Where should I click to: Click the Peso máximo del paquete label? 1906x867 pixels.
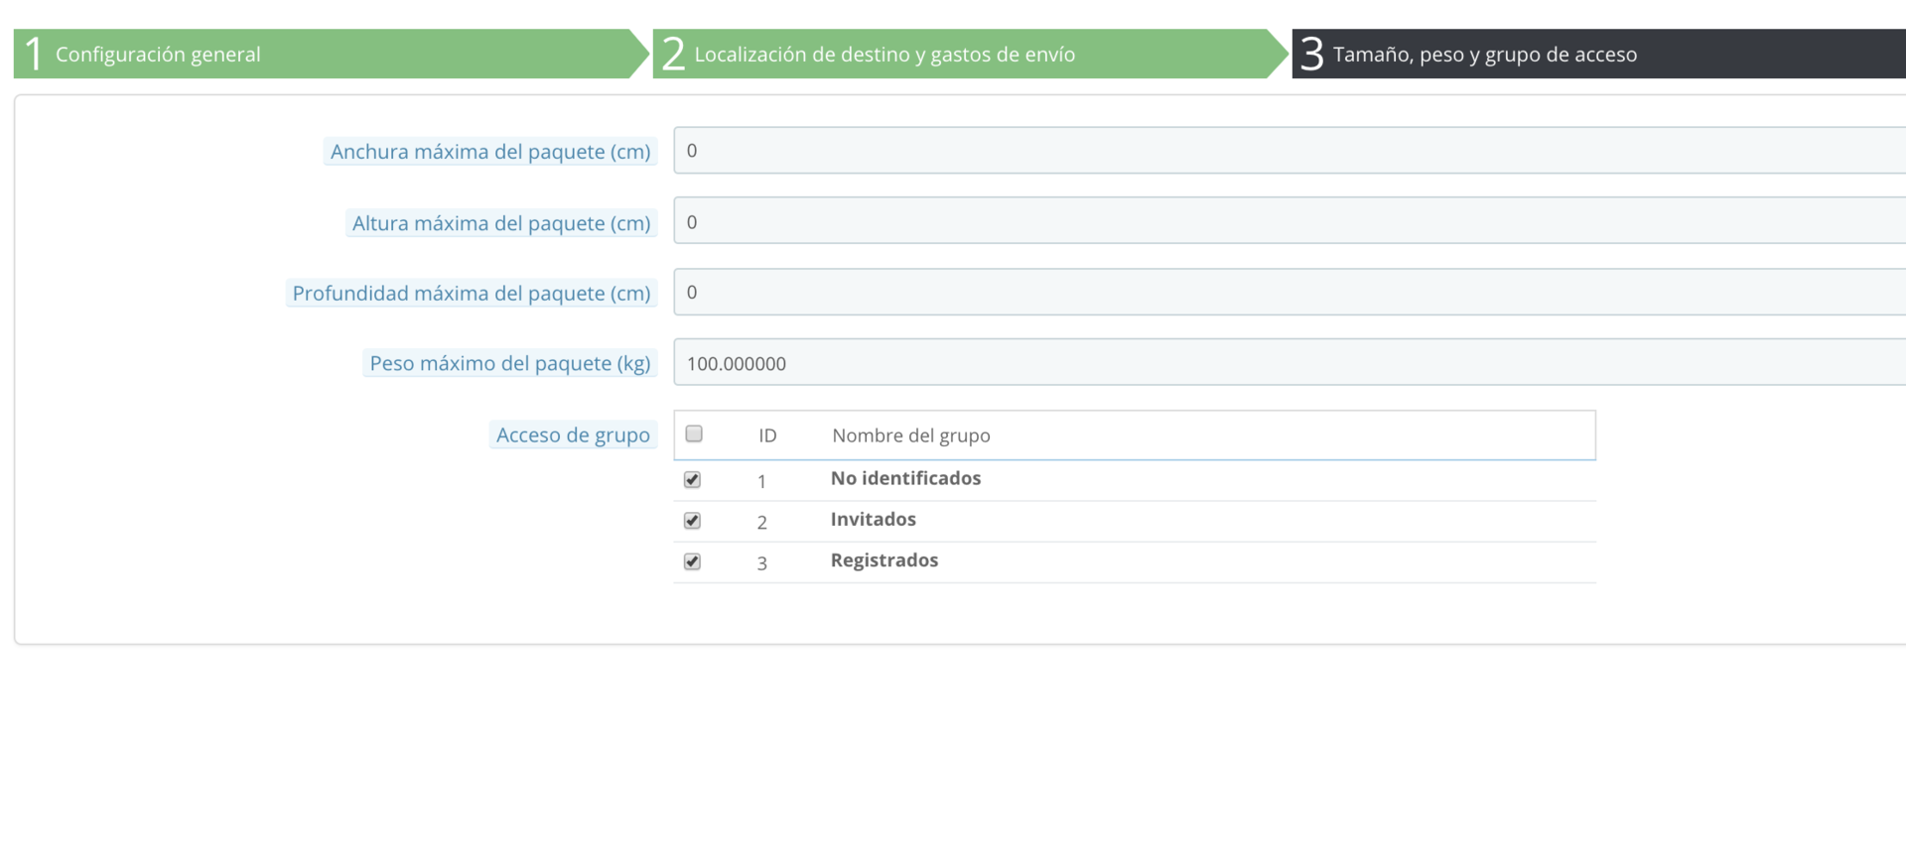click(510, 363)
